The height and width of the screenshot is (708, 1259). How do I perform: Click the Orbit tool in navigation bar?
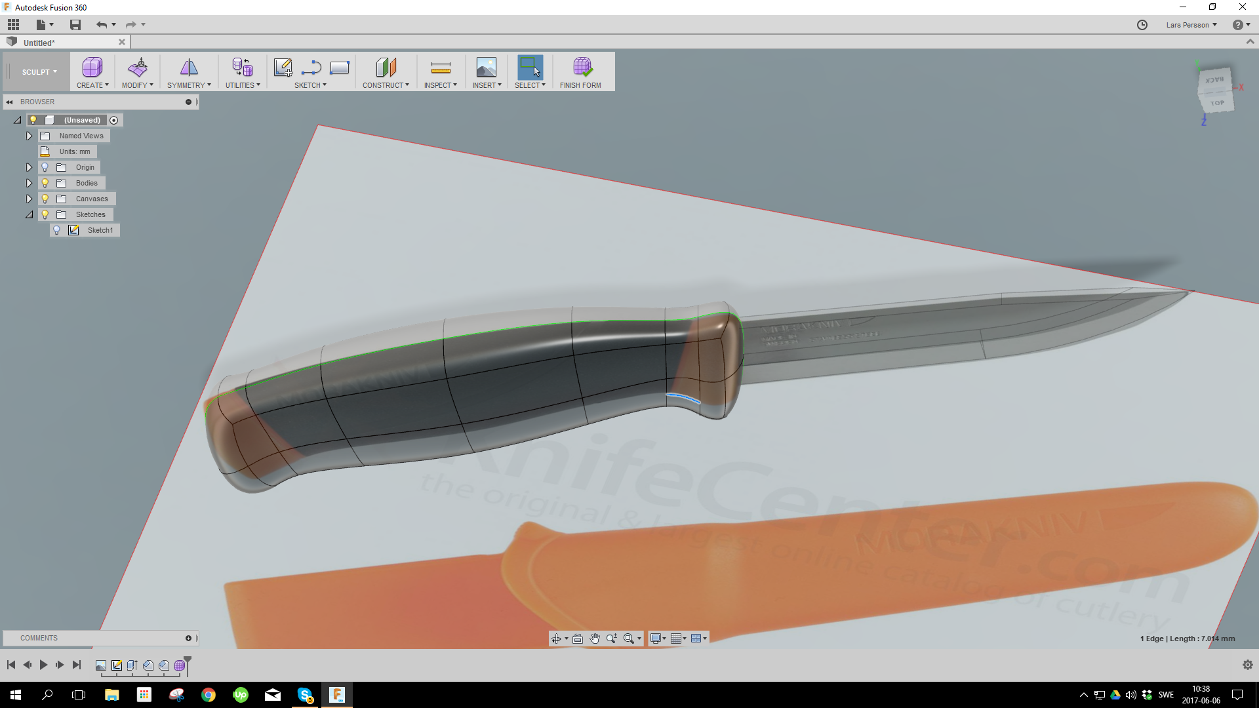557,638
